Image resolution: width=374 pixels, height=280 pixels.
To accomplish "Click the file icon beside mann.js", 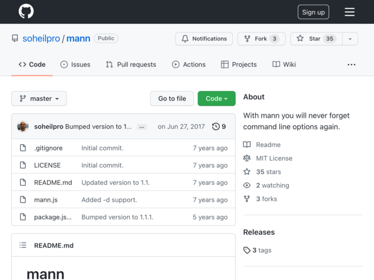I will pyautogui.click(x=23, y=199).
